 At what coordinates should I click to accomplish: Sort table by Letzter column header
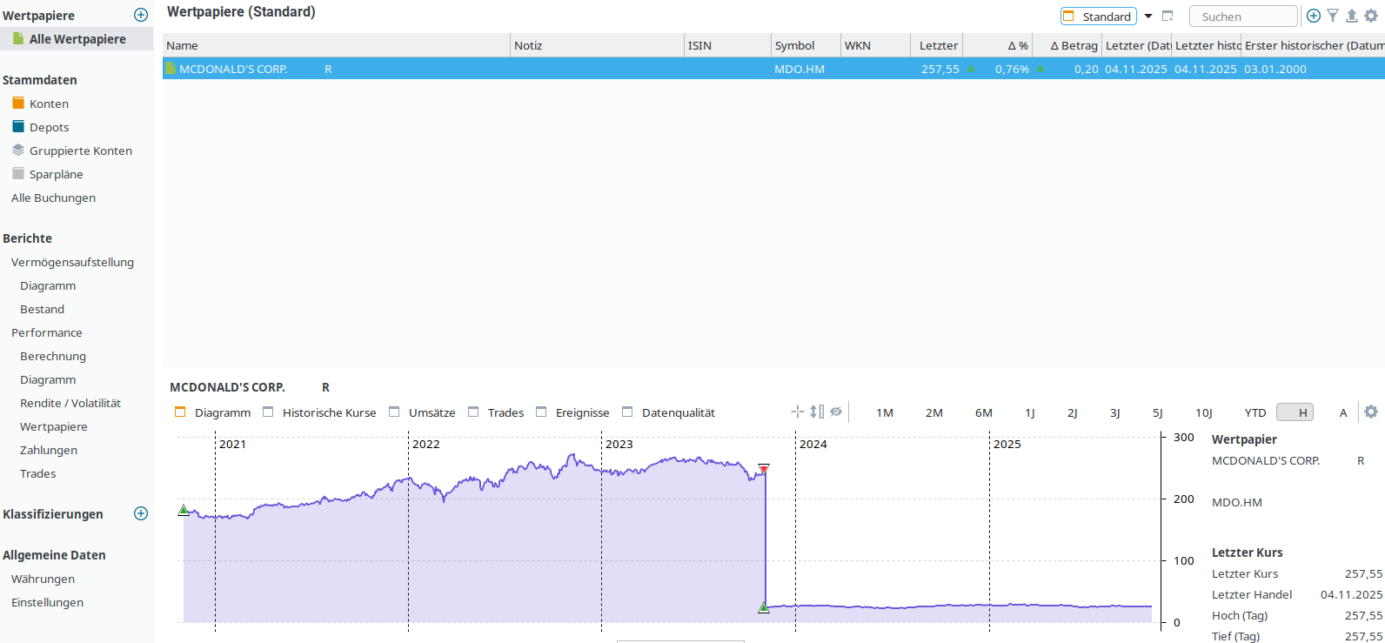click(938, 45)
